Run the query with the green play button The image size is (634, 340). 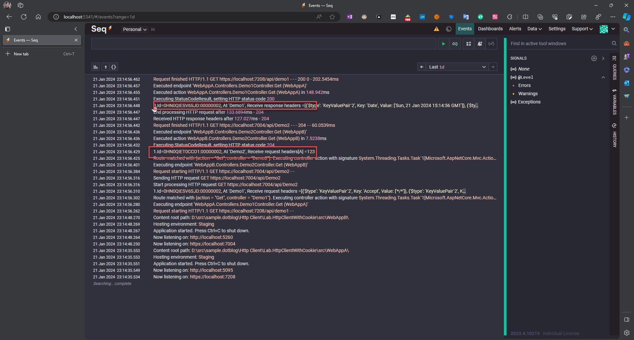coord(443,44)
